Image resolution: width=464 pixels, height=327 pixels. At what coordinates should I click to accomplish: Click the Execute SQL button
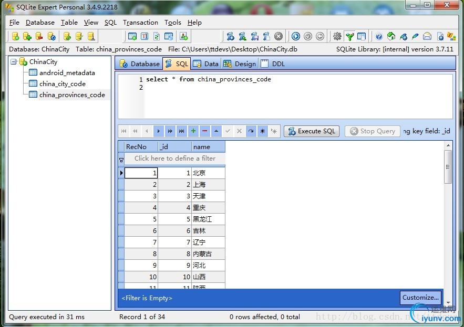click(312, 131)
